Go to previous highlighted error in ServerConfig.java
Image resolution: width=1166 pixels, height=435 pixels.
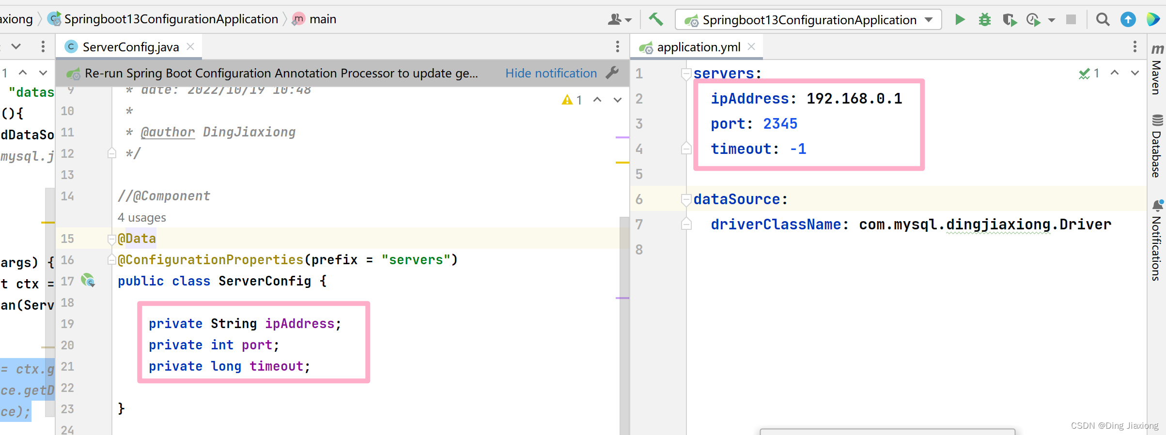point(597,100)
